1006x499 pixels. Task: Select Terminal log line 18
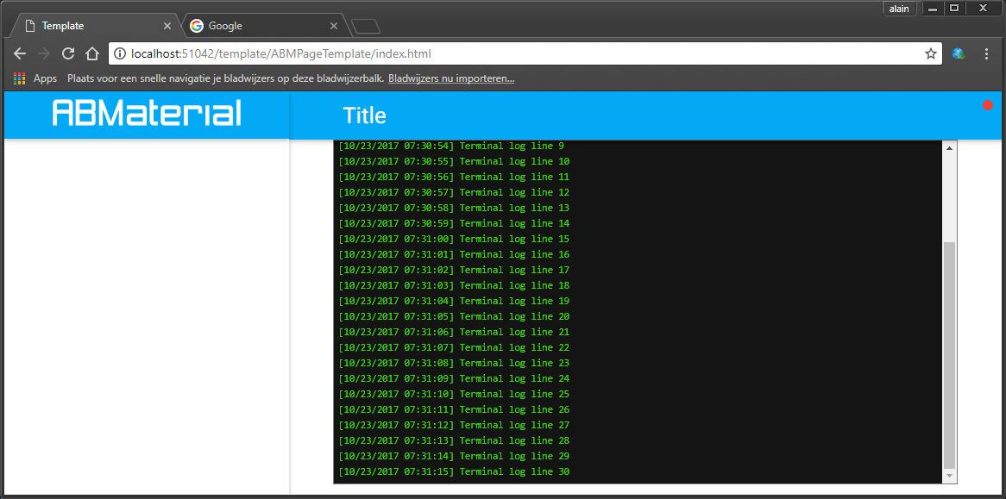tap(454, 285)
